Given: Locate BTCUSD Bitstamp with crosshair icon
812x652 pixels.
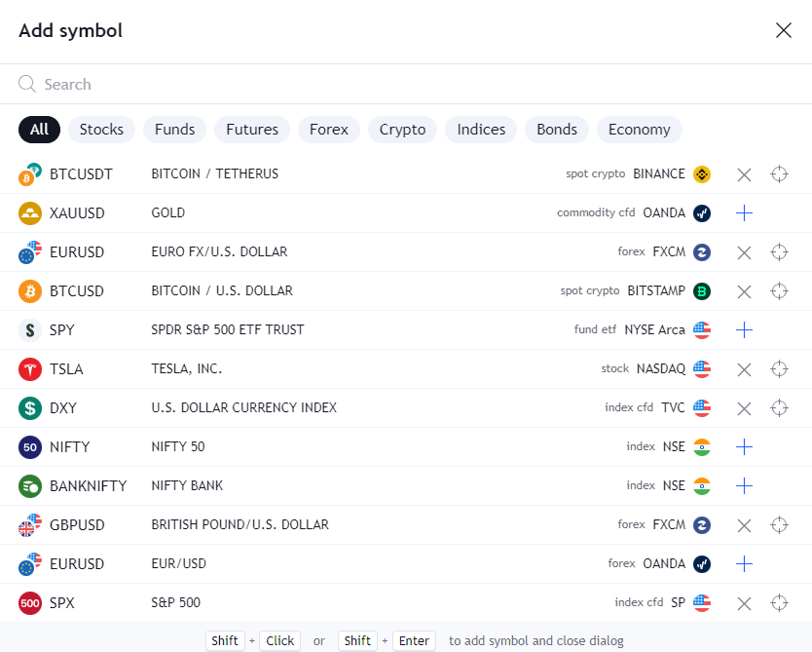Looking at the screenshot, I should (x=779, y=291).
